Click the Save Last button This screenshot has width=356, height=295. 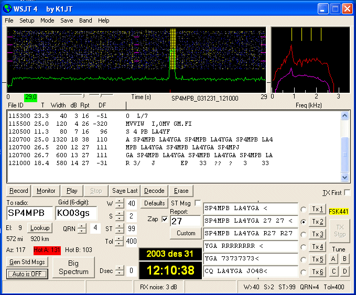pos(125,191)
